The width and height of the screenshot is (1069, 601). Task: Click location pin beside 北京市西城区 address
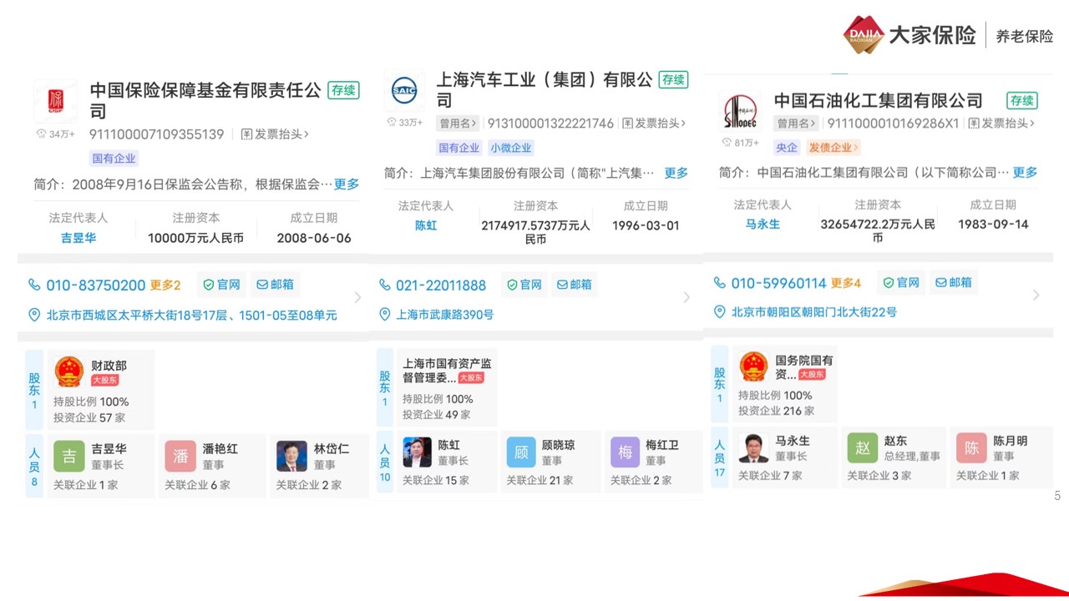pos(34,315)
